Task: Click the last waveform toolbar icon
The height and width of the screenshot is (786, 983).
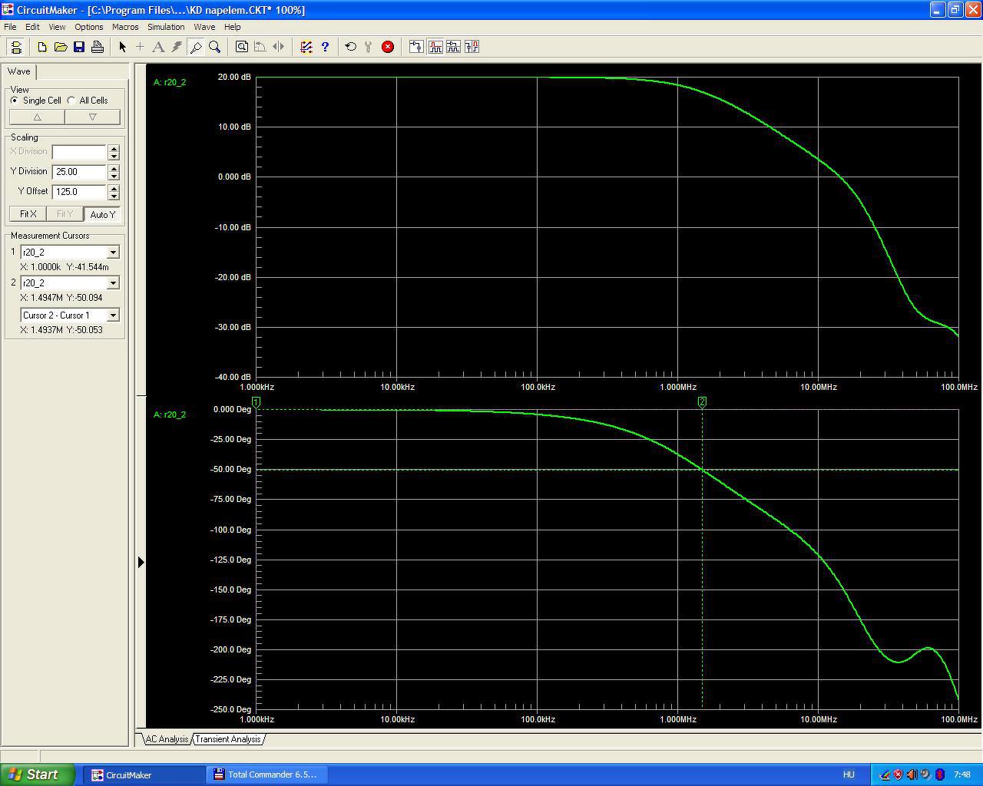Action: (x=472, y=47)
